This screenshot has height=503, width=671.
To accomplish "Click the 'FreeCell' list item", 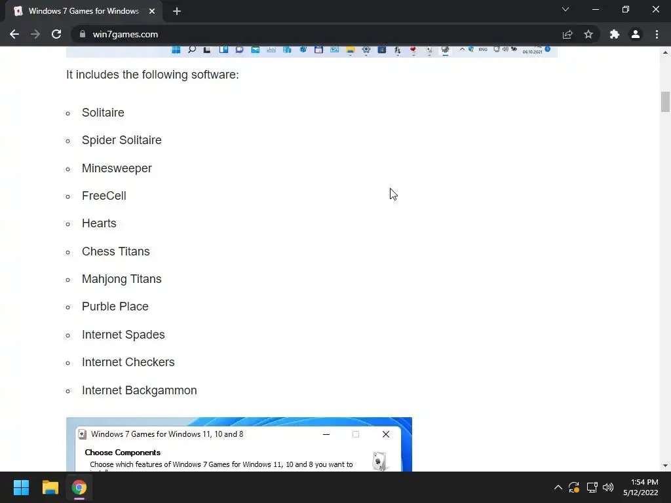I will (x=104, y=196).
